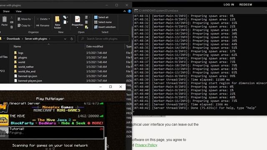This screenshot has height=150, width=267.
Task: Sort files by the Date modified column
Action: tap(95, 46)
